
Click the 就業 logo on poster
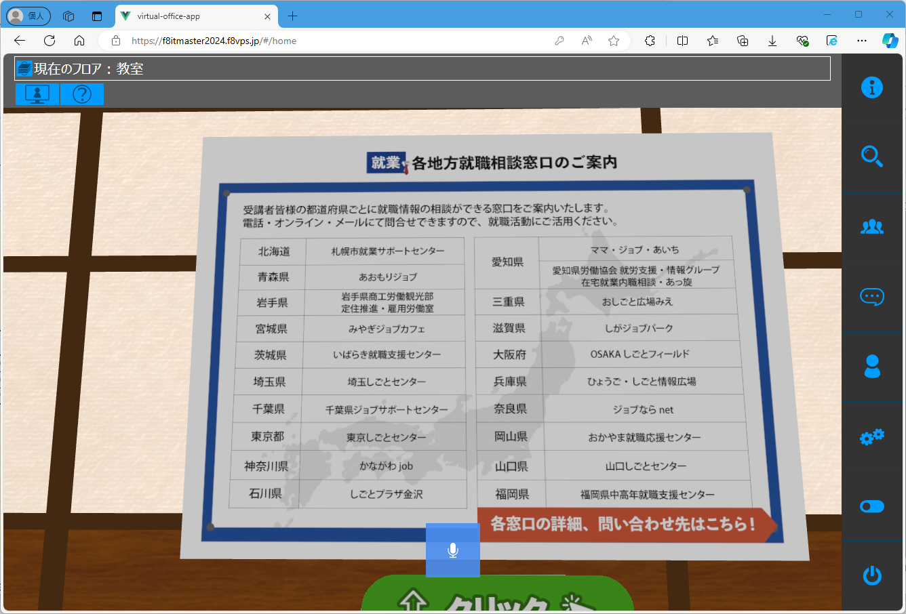(x=387, y=163)
